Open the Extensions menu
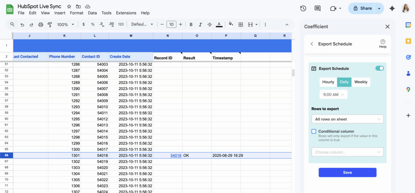 [x=126, y=13]
